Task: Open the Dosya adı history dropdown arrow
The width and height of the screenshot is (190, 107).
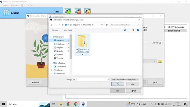Action: [108, 80]
